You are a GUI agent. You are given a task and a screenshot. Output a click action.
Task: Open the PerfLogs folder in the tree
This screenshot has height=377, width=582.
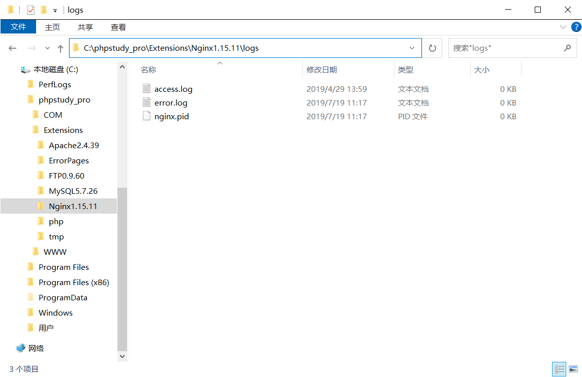pos(54,85)
